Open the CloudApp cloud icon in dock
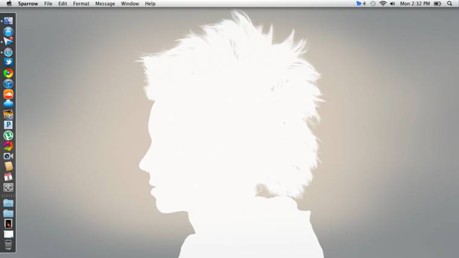This screenshot has width=459, height=258. tap(8, 104)
